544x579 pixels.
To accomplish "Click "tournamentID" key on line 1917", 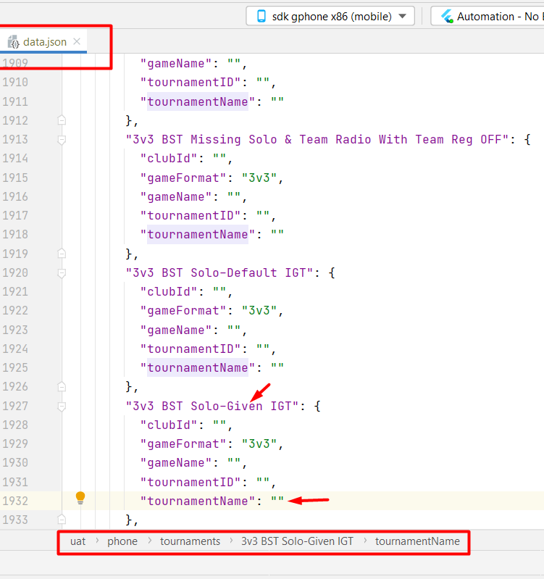I will coord(191,215).
